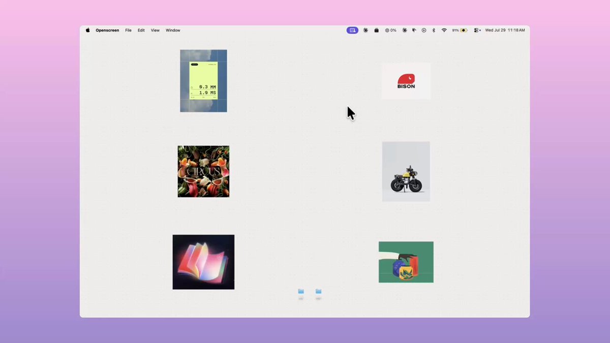
Task: Click the circled play menu bar icon
Action: point(424,30)
